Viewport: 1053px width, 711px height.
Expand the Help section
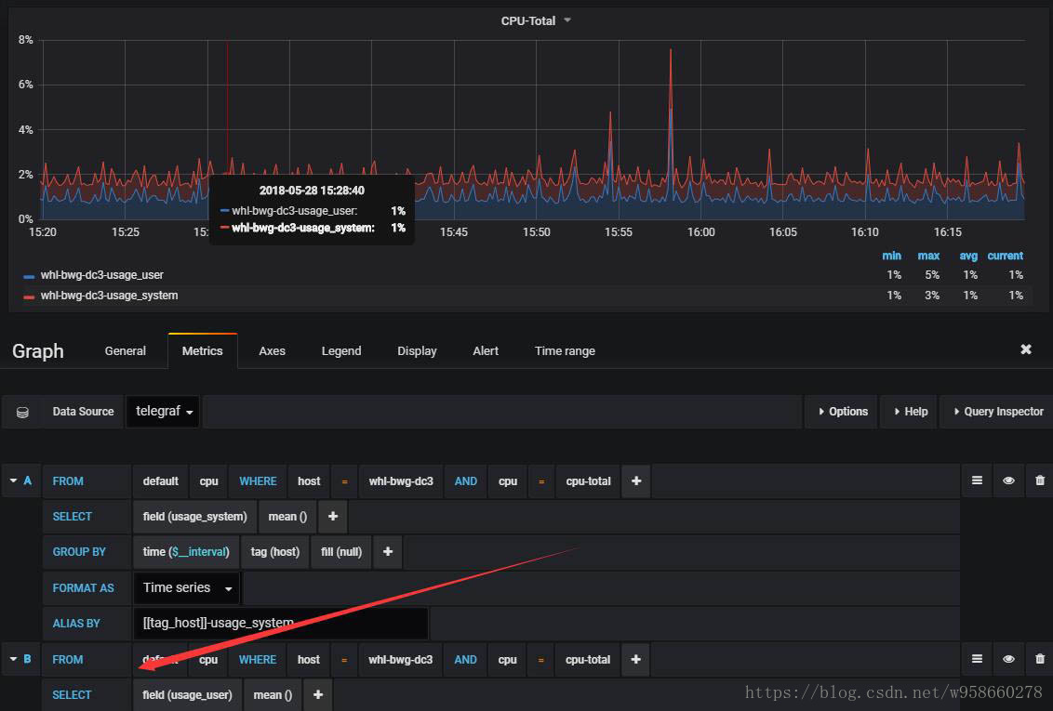(911, 412)
